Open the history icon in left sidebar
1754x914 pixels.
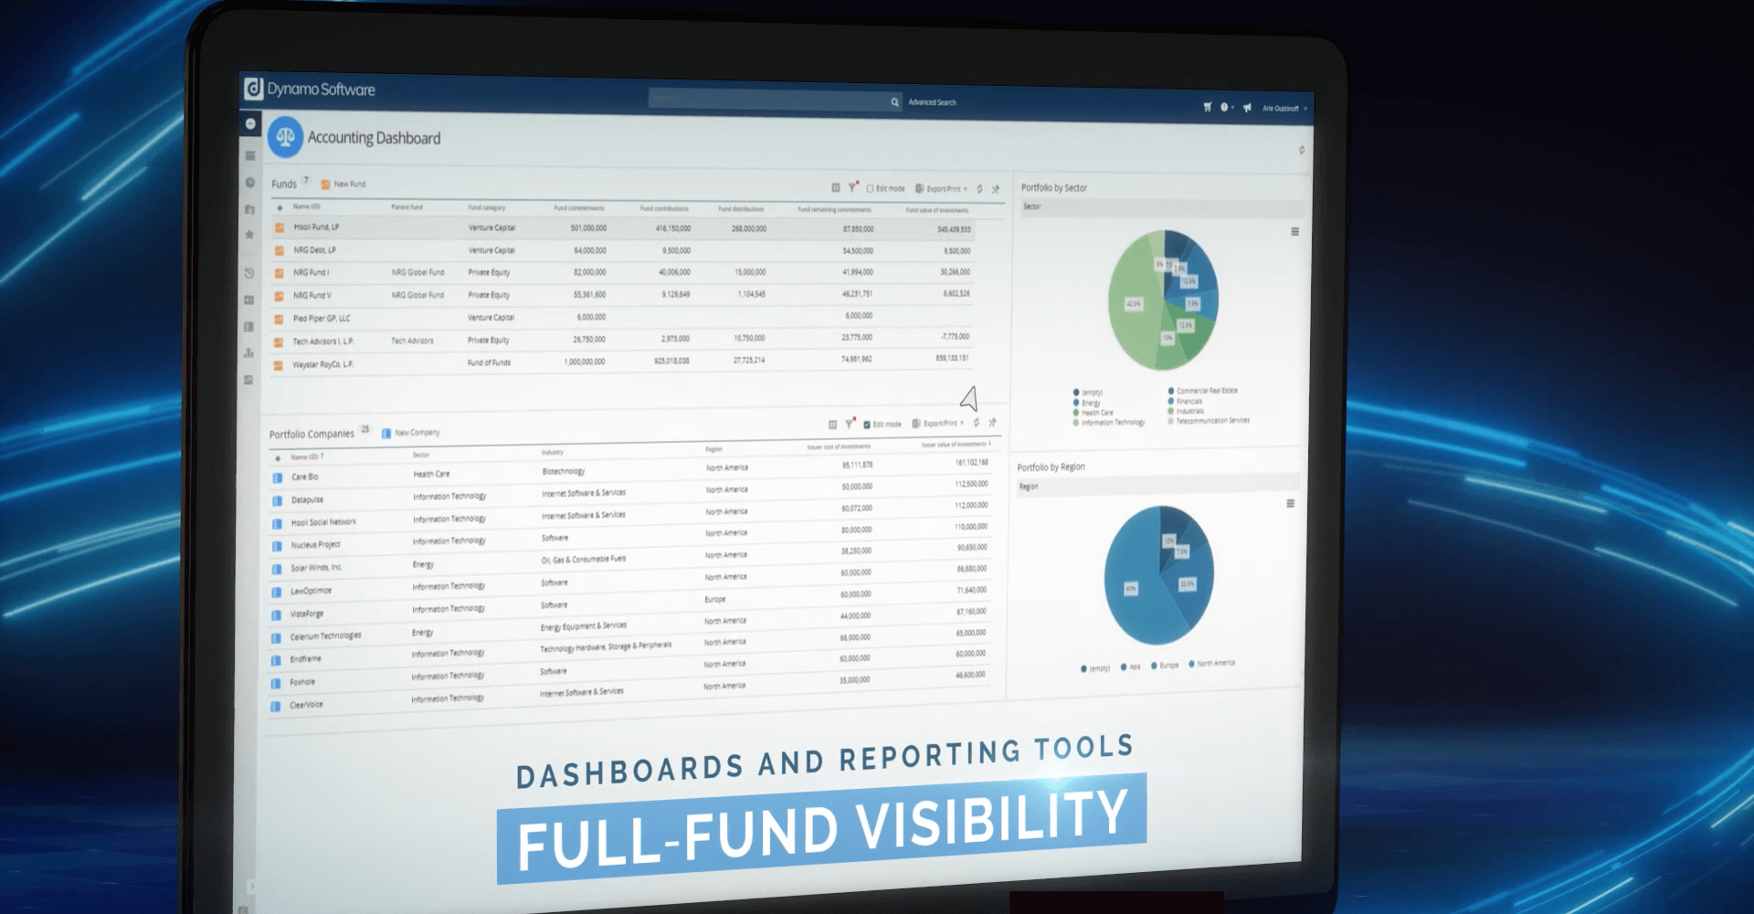(x=248, y=273)
